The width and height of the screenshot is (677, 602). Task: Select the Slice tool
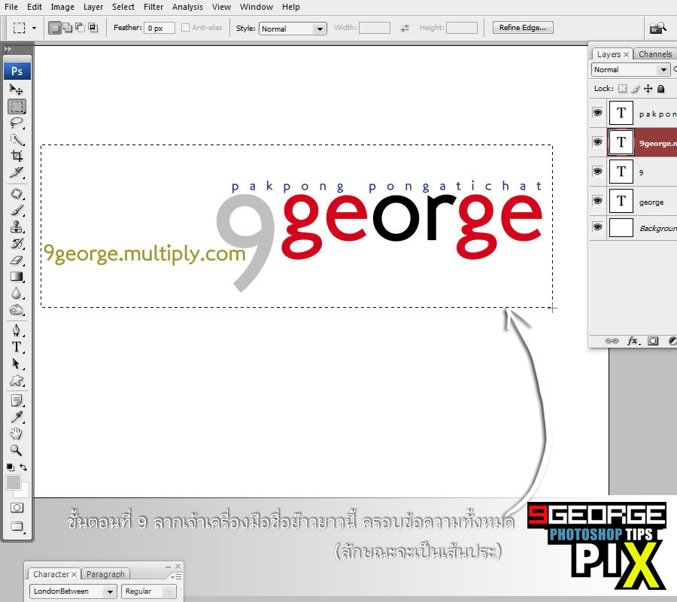pyautogui.click(x=17, y=172)
